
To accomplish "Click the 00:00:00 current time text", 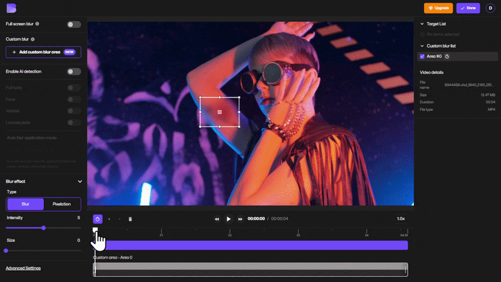I will 256,219.
